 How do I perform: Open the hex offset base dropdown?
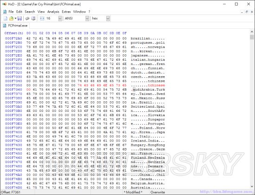click(108, 19)
